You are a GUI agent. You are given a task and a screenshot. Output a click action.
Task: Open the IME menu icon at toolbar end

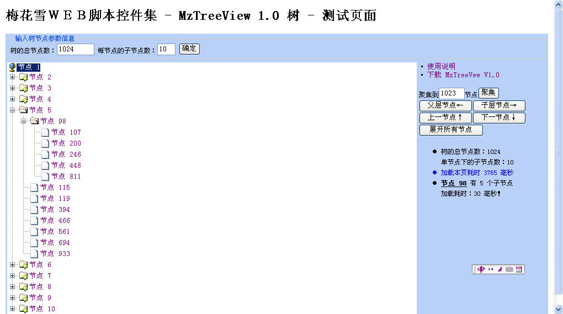coord(519,269)
